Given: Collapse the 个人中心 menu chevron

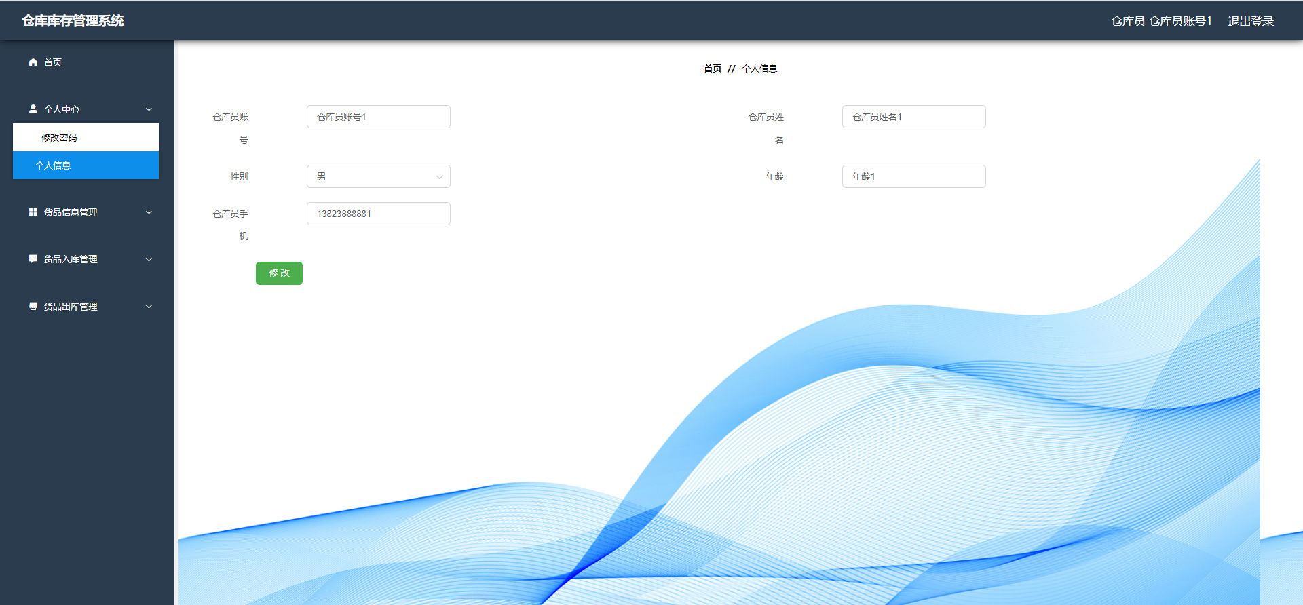Looking at the screenshot, I should tap(149, 109).
